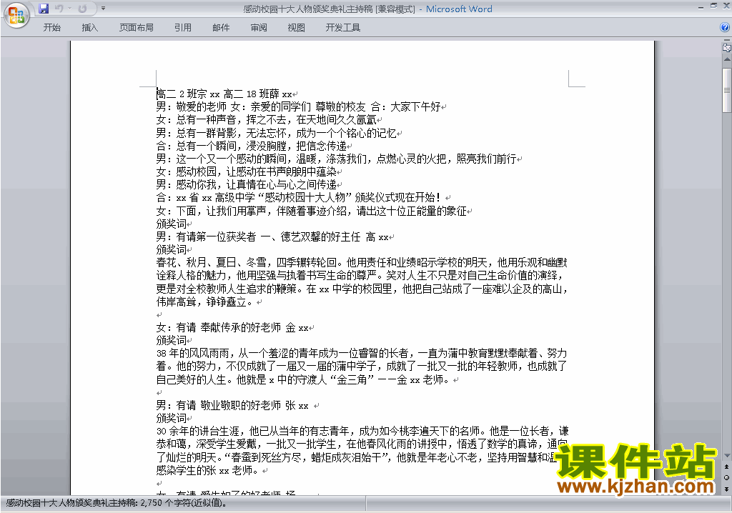The height and width of the screenshot is (513, 732).
Task: Open the 邮件 ribbon tab
Action: (221, 28)
